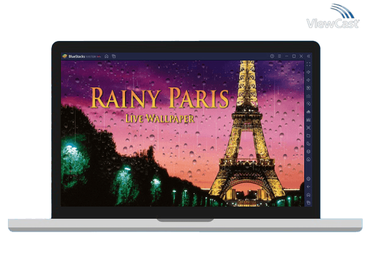This screenshot has height=253, width=367.
Task: Click the play-box icon in the sidebar
Action: pos(308,88)
